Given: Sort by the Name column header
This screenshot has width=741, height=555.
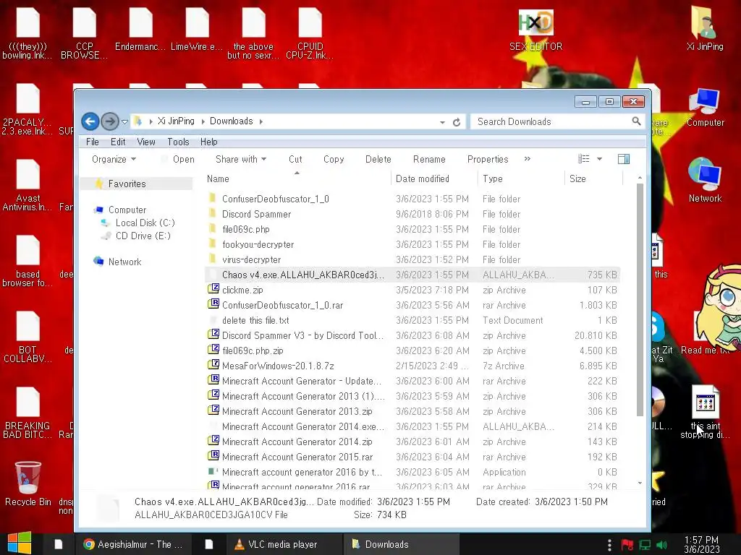Looking at the screenshot, I should click(x=297, y=179).
